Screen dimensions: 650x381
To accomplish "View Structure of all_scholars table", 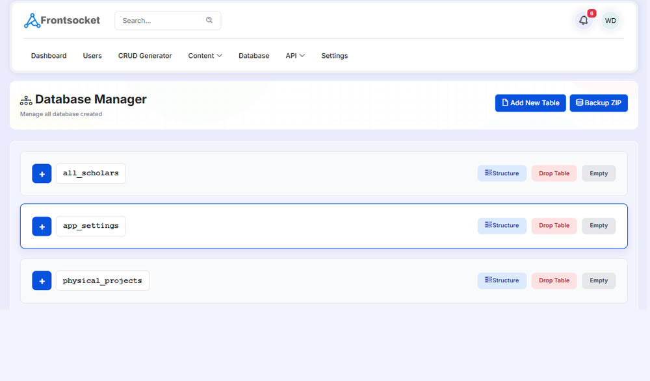I will tap(502, 173).
